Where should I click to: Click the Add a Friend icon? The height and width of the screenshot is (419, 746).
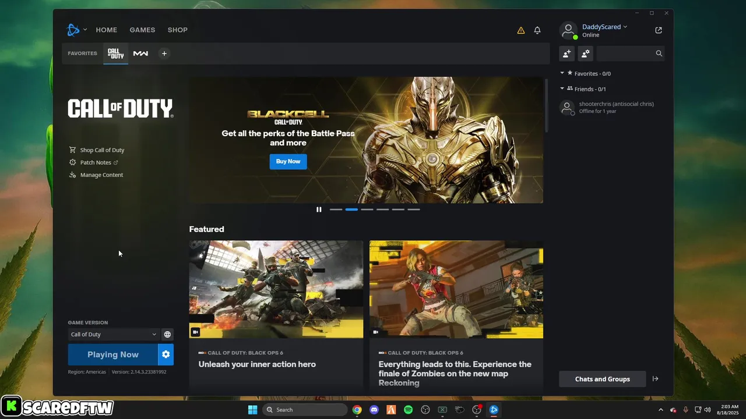pyautogui.click(x=566, y=54)
